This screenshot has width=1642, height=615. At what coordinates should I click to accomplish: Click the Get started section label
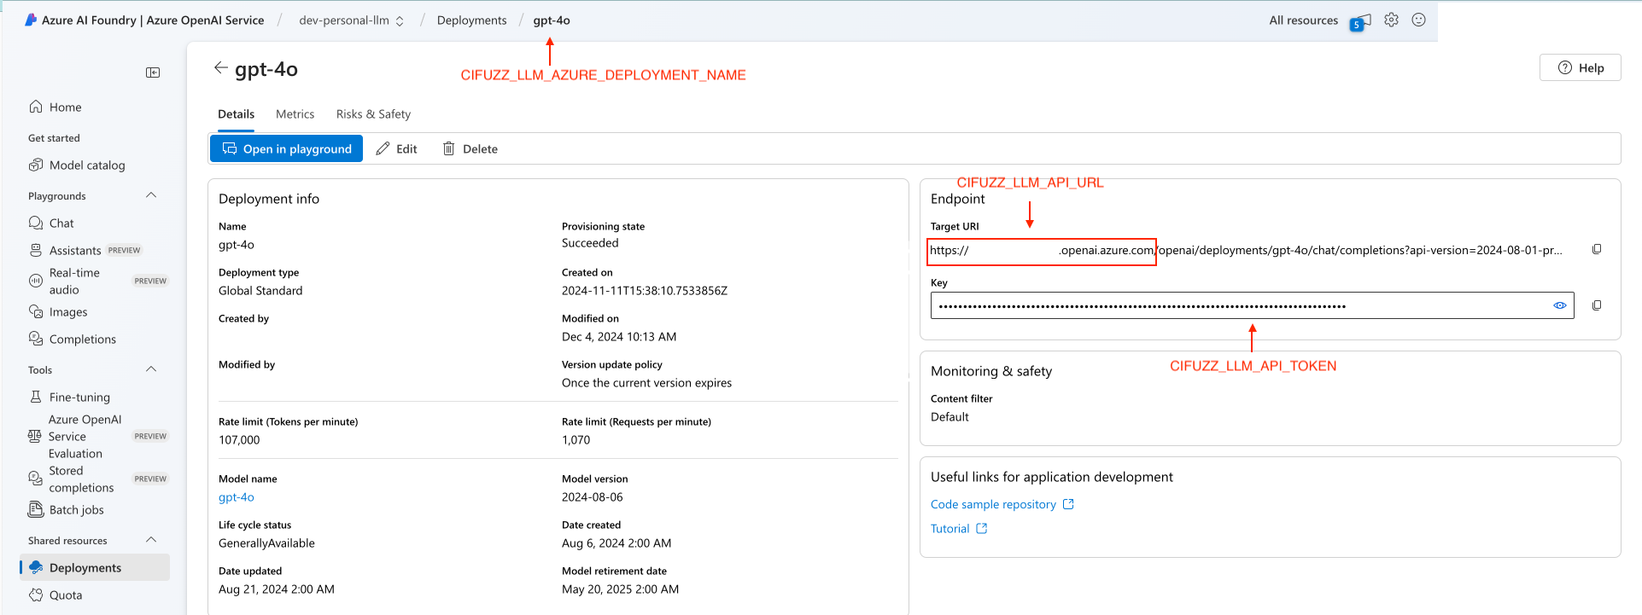[x=54, y=138]
